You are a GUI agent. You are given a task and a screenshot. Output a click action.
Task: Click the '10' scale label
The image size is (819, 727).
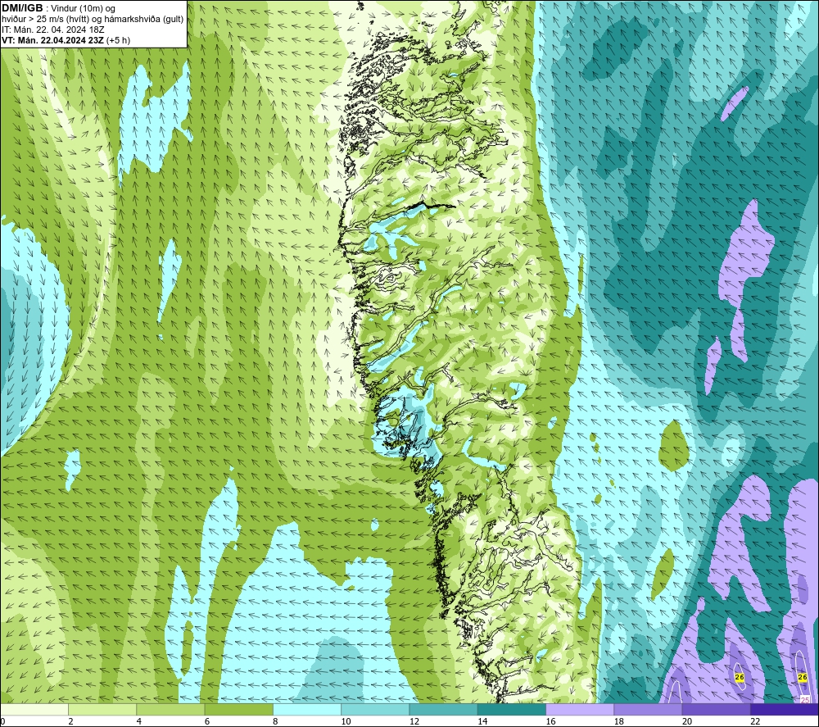click(x=346, y=721)
